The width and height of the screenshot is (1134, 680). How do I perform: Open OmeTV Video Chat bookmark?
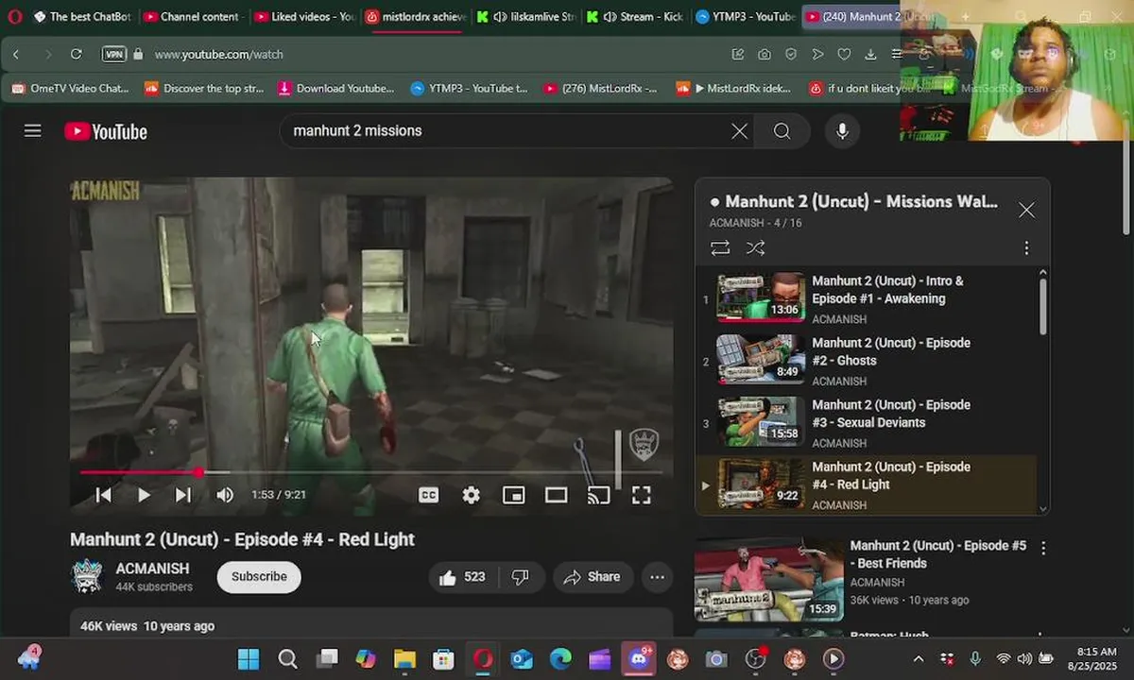point(71,88)
